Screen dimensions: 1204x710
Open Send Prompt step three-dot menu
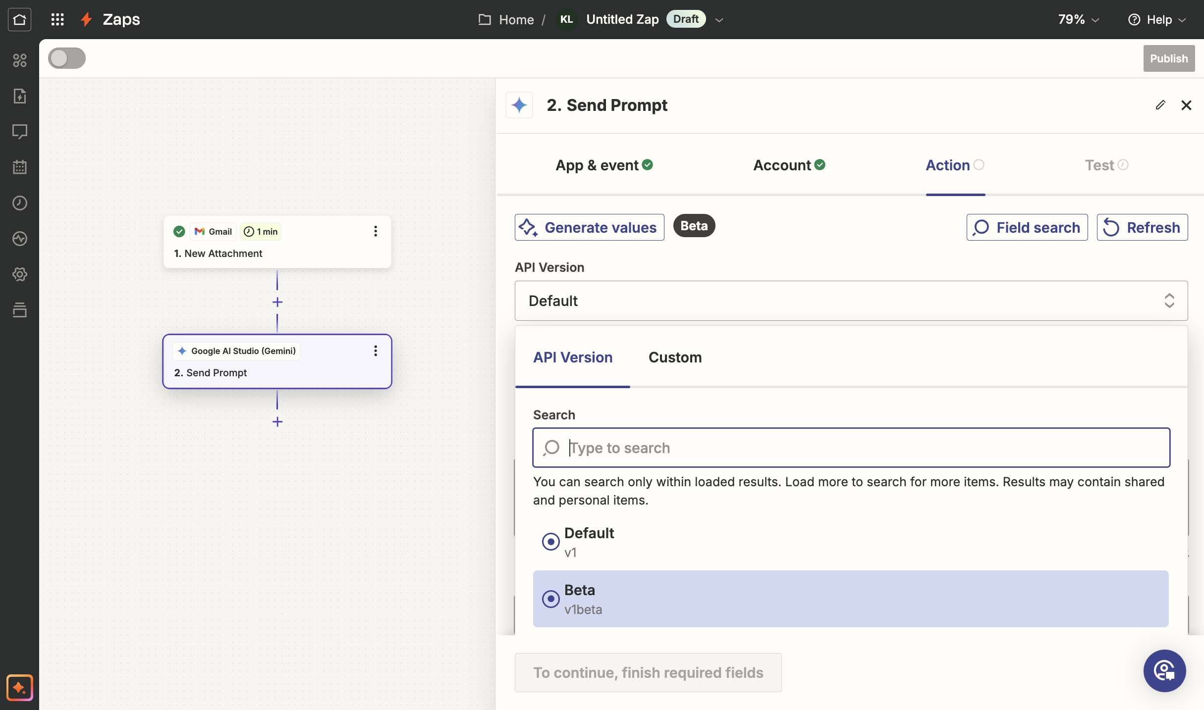[x=376, y=351]
